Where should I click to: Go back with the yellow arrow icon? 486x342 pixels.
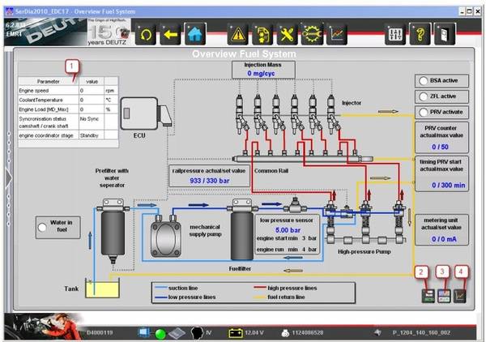[172, 33]
